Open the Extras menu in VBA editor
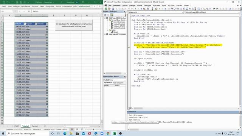This screenshot has width=242, height=136. pyautogui.click(x=164, y=6)
